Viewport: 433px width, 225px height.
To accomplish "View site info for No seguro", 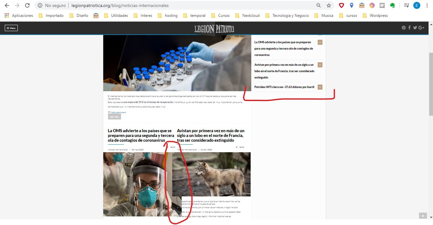I will 52,5.
